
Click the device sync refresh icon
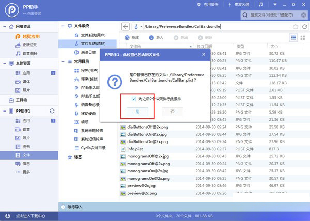tap(52, 111)
